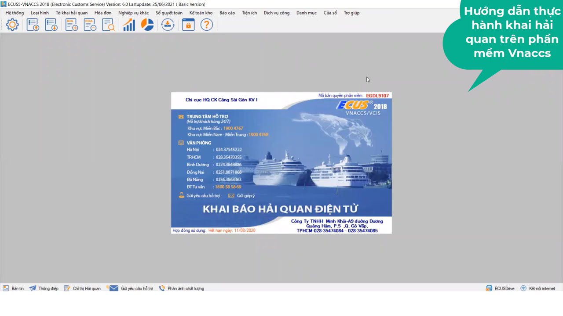The width and height of the screenshot is (563, 316).
Task: Open the Danh mục menu
Action: click(x=307, y=13)
